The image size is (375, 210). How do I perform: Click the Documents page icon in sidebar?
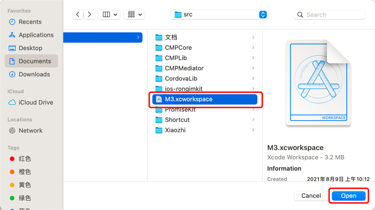pyautogui.click(x=12, y=61)
